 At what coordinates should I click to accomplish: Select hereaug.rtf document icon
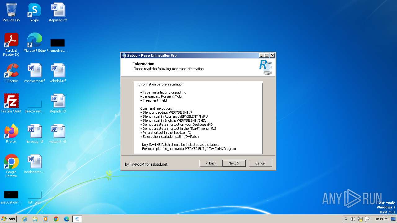[x=34, y=134]
